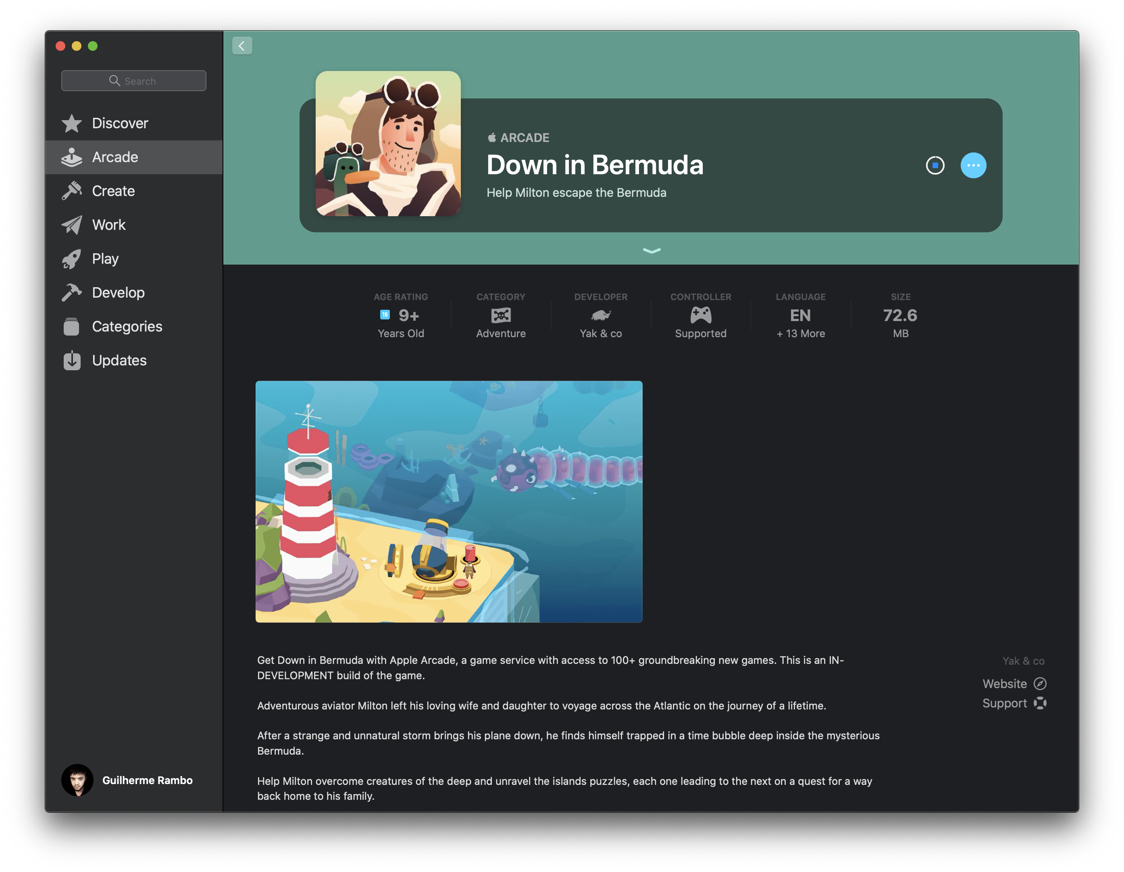
Task: Click the Discover star icon
Action: click(71, 123)
